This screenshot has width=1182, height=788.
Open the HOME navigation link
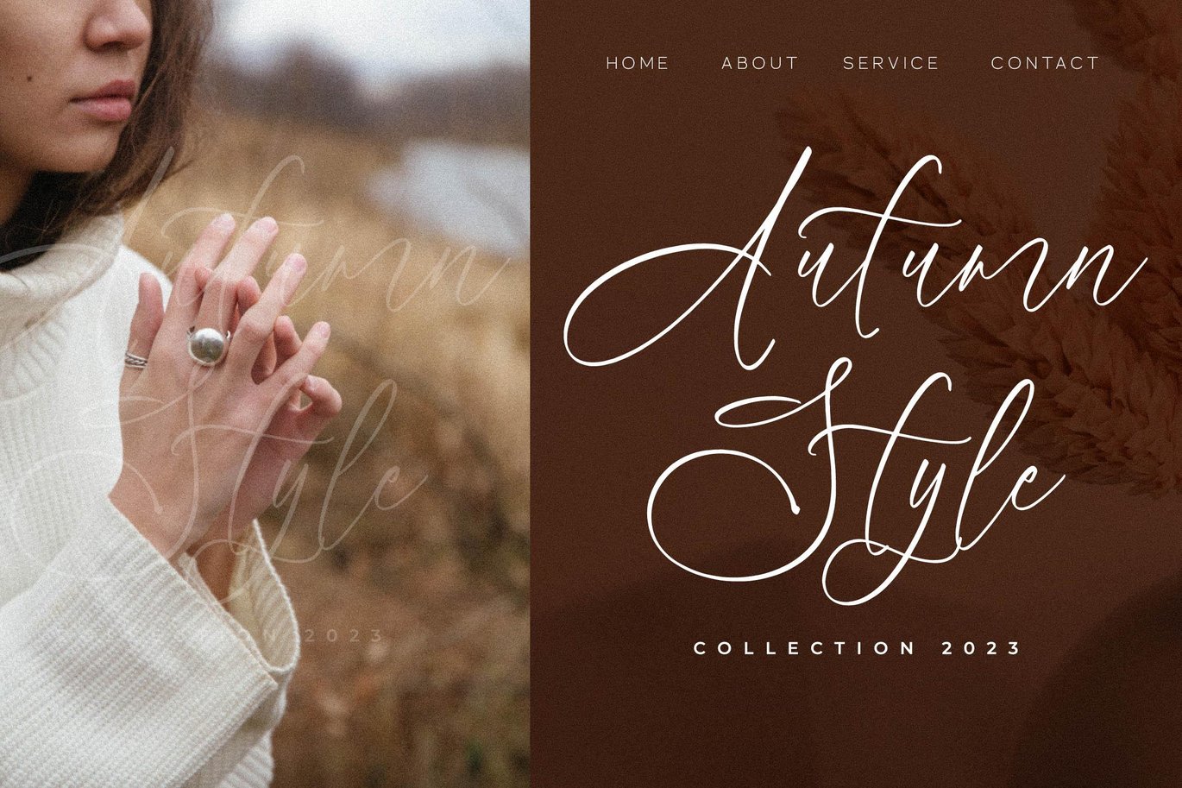click(x=637, y=63)
